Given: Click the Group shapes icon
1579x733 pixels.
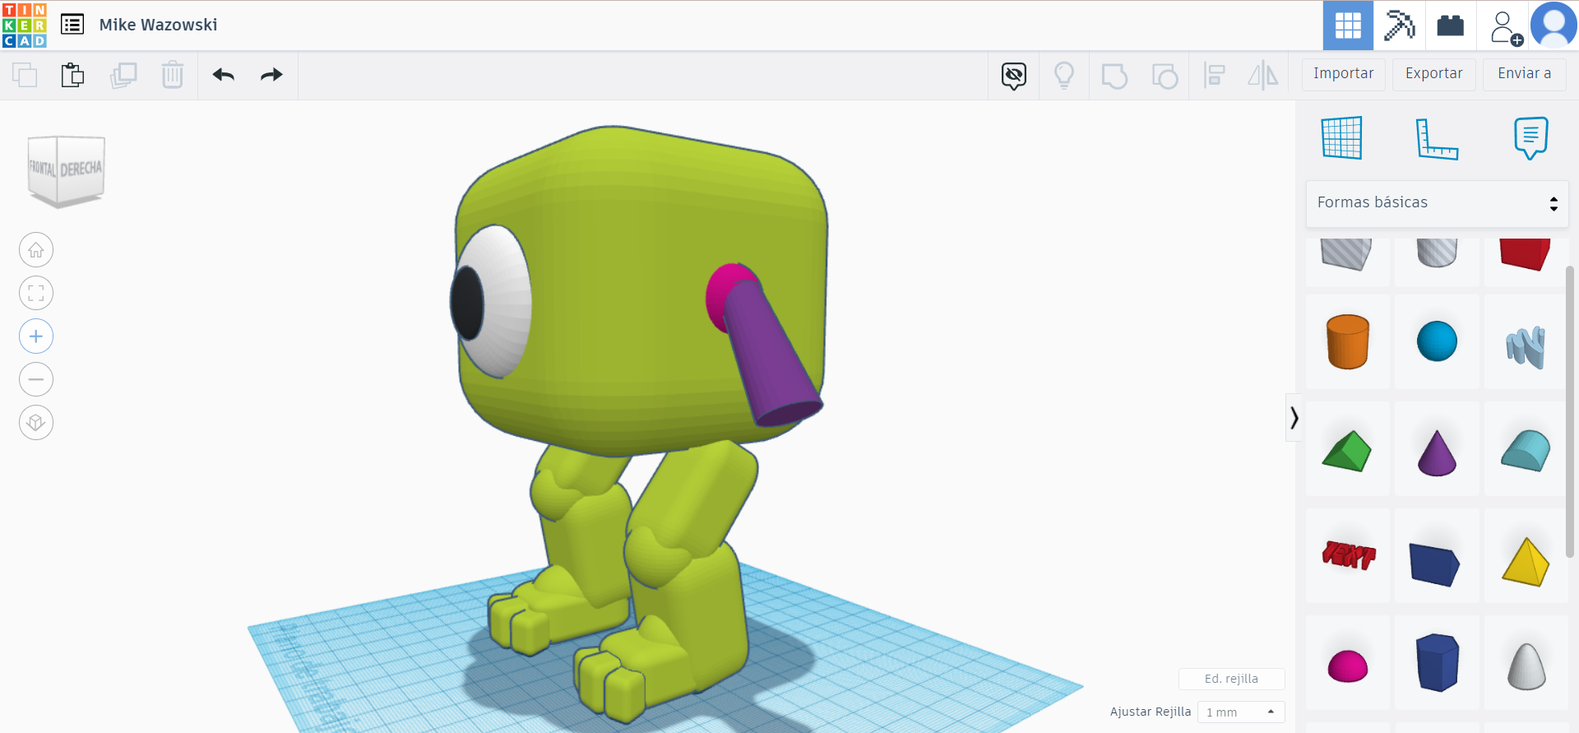Looking at the screenshot, I should [1114, 76].
